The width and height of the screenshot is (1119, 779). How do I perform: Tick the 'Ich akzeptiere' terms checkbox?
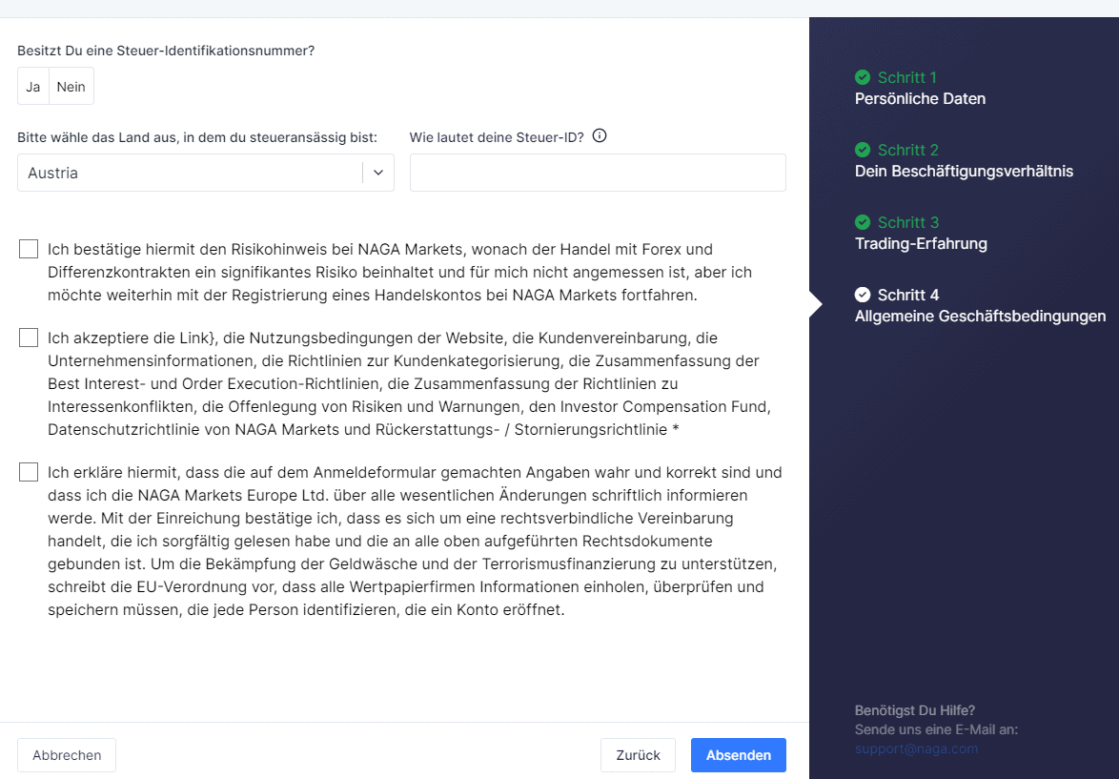(x=29, y=338)
